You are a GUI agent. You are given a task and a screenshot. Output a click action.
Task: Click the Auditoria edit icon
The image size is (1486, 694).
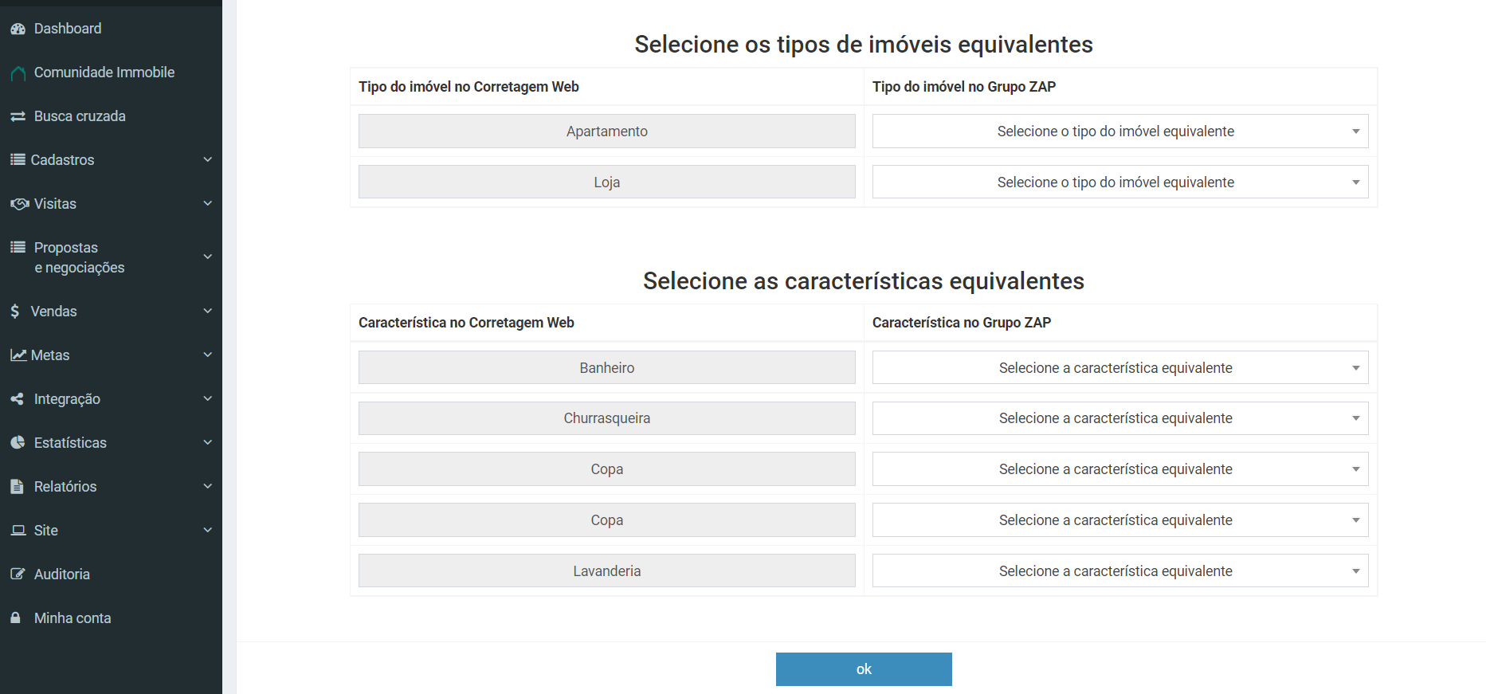pyautogui.click(x=18, y=574)
